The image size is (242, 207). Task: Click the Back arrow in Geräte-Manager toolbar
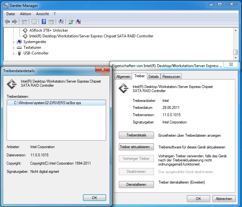tap(7, 22)
